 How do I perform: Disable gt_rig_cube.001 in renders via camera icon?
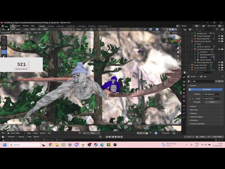(x=222, y=68)
